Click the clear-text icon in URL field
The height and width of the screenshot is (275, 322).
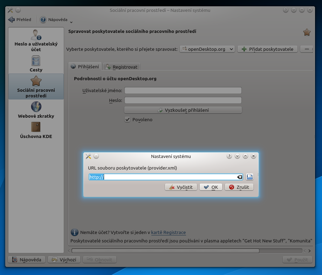240,177
